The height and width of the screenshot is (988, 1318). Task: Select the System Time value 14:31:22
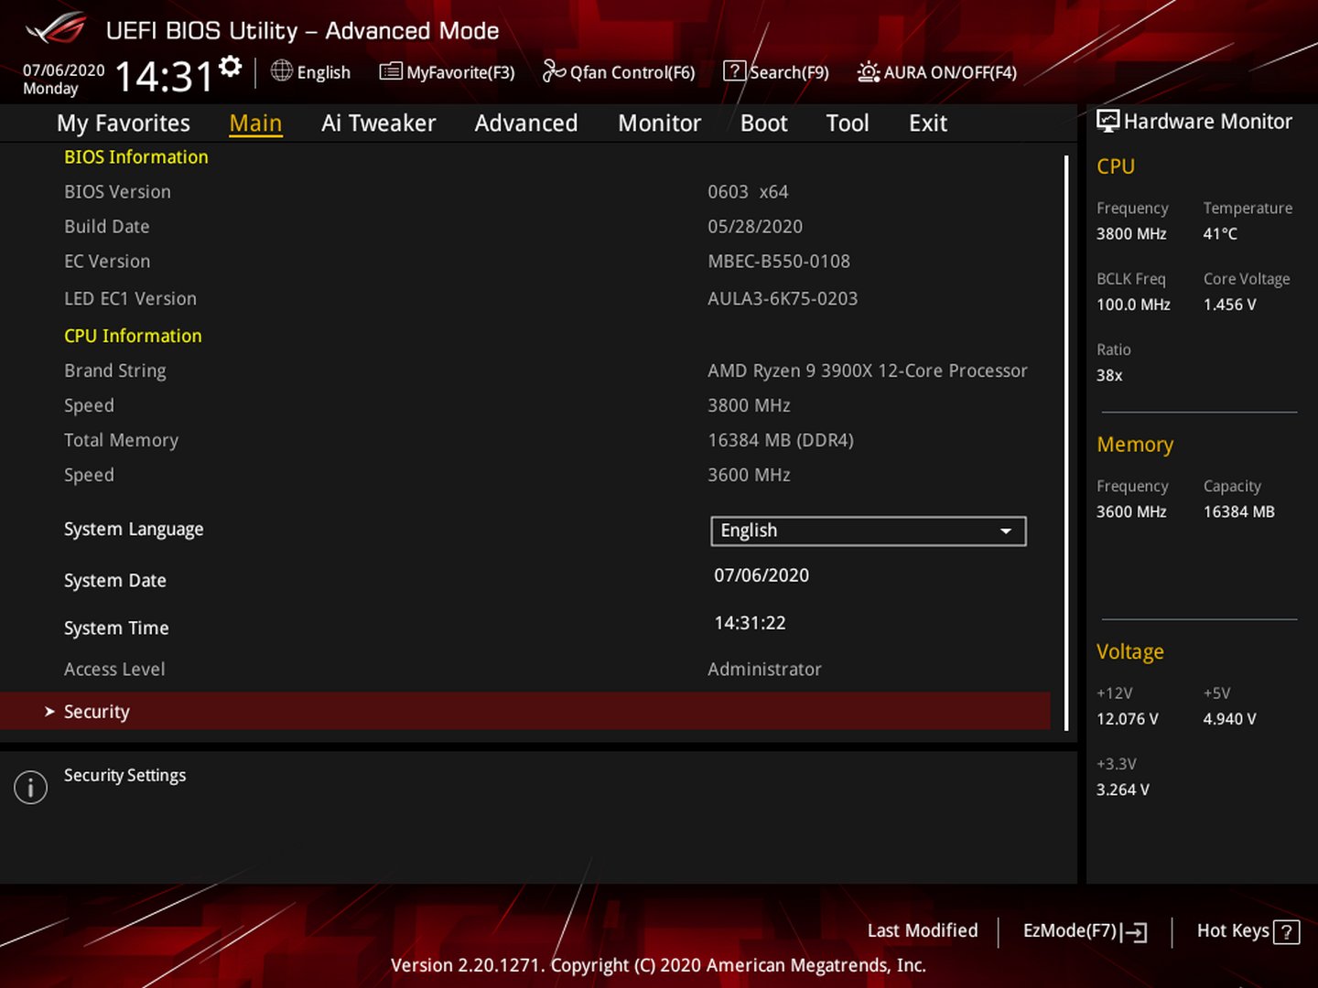(750, 623)
